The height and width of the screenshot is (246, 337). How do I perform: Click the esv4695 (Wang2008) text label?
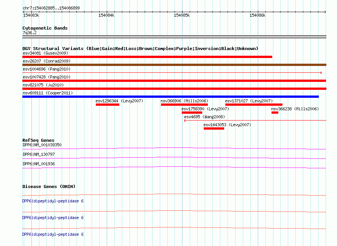coord(204,117)
